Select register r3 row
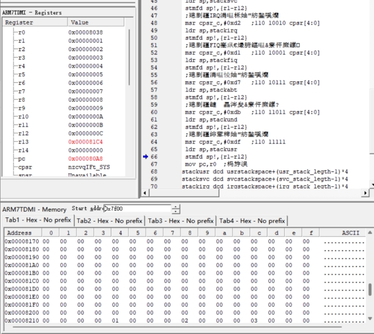374x334 pixels. [64, 58]
